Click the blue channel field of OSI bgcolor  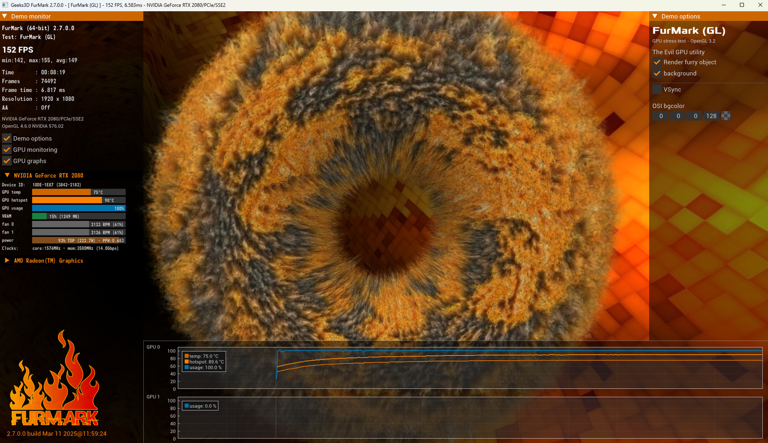coord(695,116)
